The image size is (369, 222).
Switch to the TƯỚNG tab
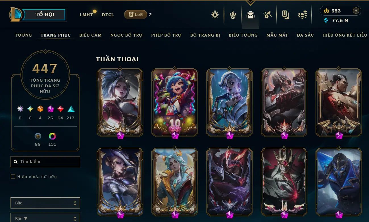tap(23, 35)
